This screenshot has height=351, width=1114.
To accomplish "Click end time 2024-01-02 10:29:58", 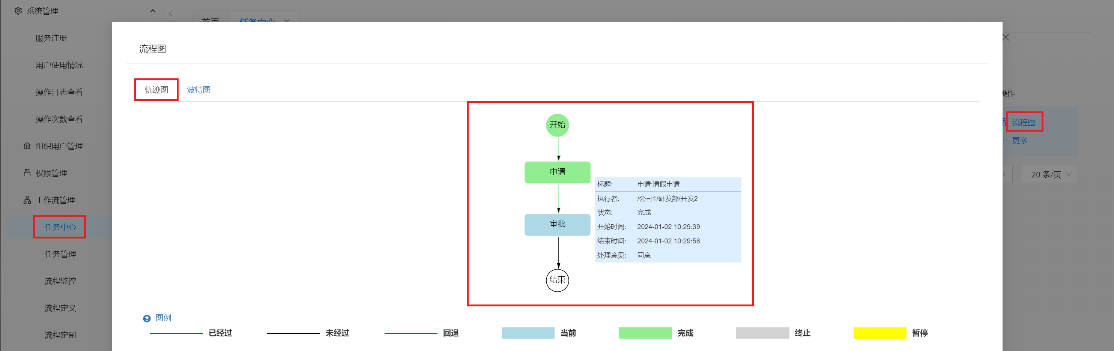I will click(668, 241).
